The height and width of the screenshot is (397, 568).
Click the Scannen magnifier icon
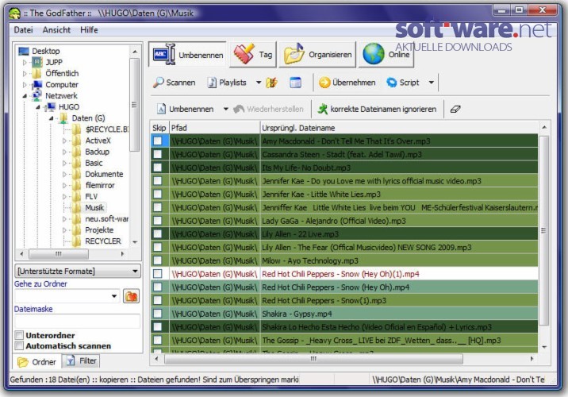click(158, 83)
